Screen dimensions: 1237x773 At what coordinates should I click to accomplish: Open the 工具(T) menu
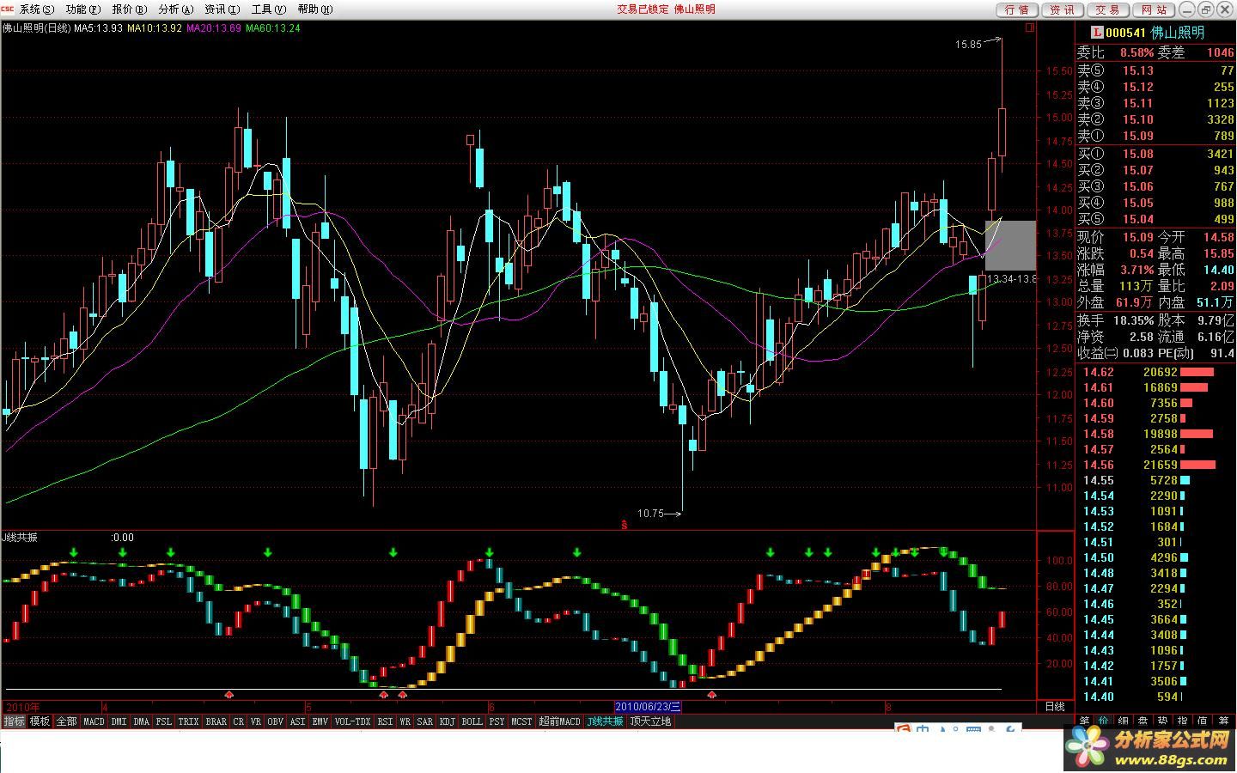pos(268,9)
